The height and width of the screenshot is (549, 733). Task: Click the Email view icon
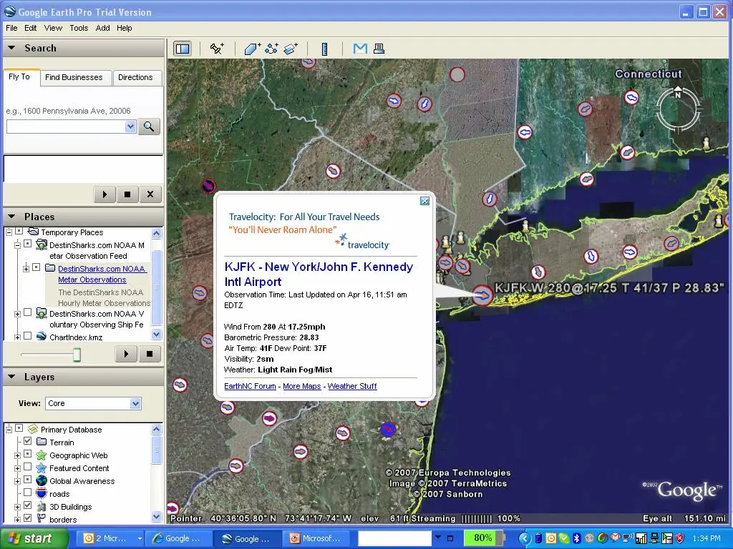pyautogui.click(x=360, y=48)
